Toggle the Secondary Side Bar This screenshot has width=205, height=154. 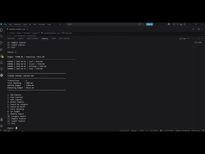click(184, 24)
